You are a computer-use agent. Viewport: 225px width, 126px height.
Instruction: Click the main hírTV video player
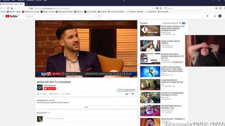[86, 49]
